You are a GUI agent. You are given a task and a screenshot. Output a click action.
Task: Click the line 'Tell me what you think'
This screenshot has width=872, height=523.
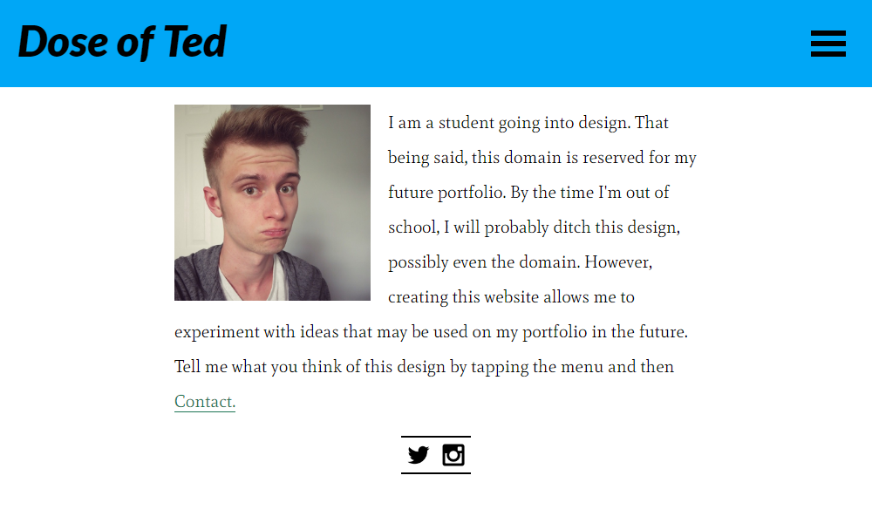(424, 367)
